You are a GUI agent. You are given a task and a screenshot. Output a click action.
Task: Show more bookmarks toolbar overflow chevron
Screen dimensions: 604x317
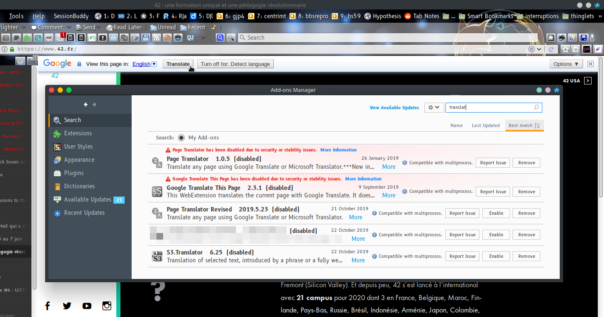(x=599, y=16)
